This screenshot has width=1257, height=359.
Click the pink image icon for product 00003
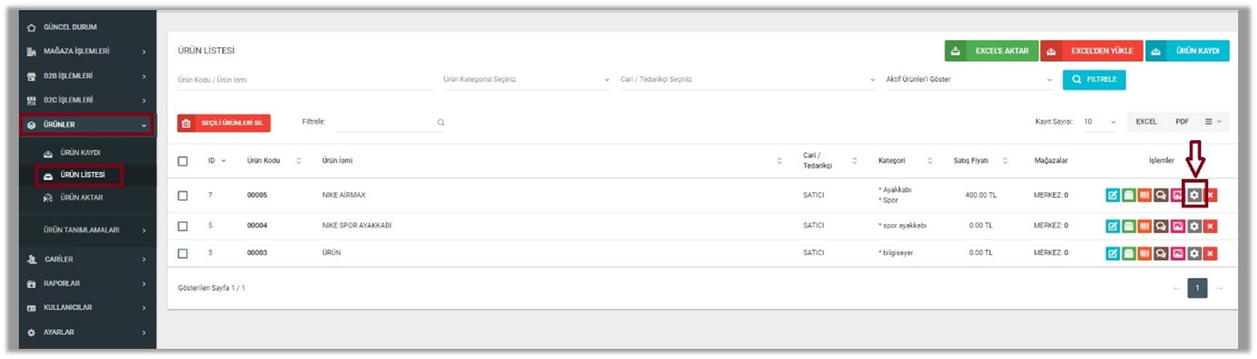pyautogui.click(x=1177, y=254)
